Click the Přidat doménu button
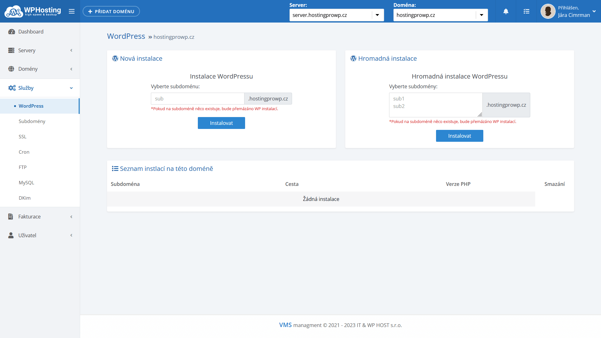This screenshot has height=338, width=601. pyautogui.click(x=111, y=11)
